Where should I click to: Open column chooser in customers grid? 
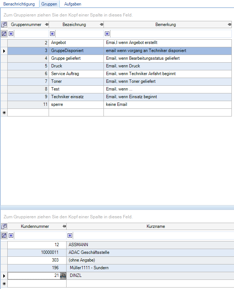point(4,226)
